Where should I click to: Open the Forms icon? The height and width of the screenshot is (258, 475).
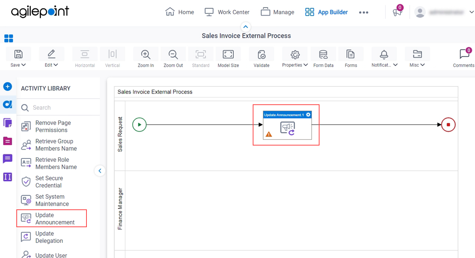pyautogui.click(x=351, y=54)
